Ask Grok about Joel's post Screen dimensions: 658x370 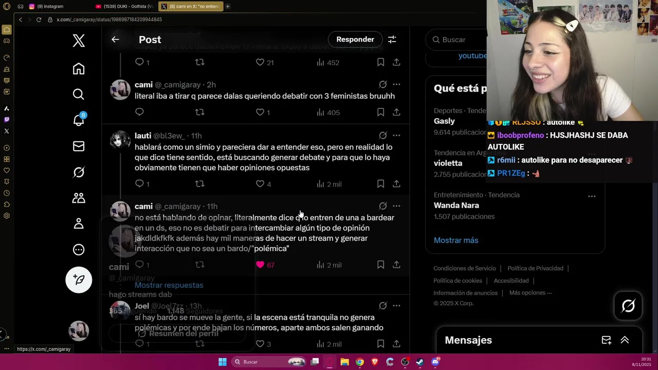tap(383, 306)
